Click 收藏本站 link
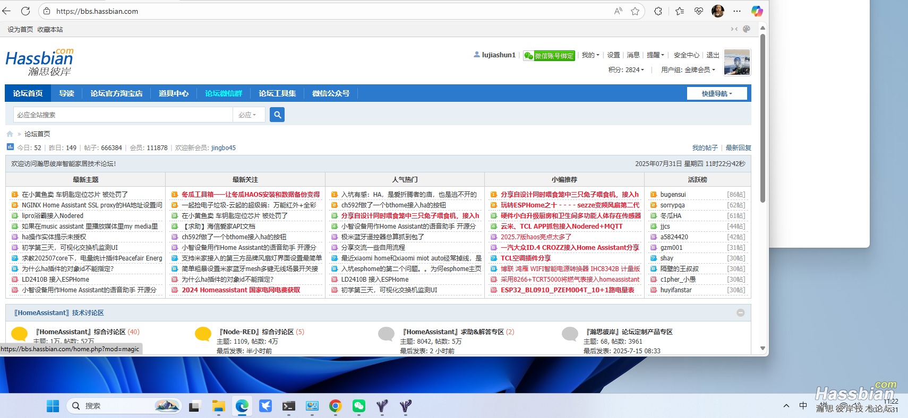The image size is (908, 418). click(x=50, y=30)
